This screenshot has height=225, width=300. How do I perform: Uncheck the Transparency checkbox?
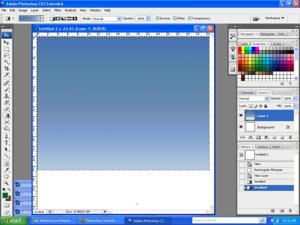click(x=189, y=18)
